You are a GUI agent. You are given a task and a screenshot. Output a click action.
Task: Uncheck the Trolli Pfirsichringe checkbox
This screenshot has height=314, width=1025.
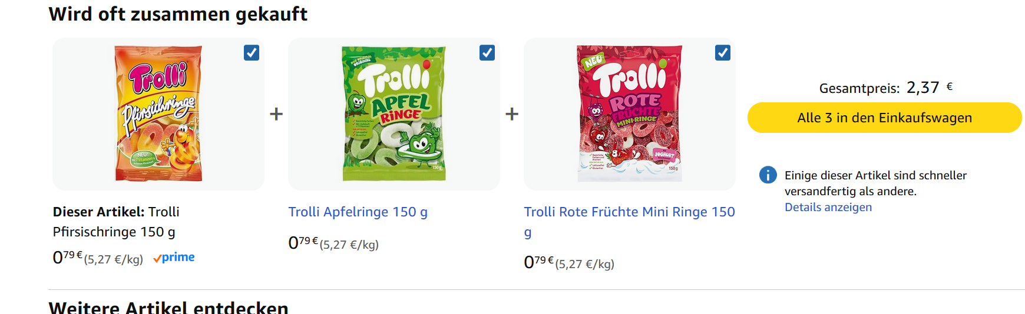(x=252, y=53)
